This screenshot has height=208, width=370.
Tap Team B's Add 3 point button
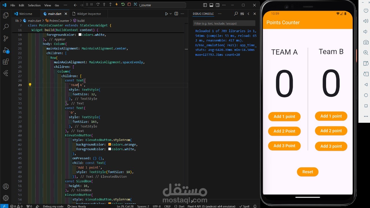tap(331, 146)
